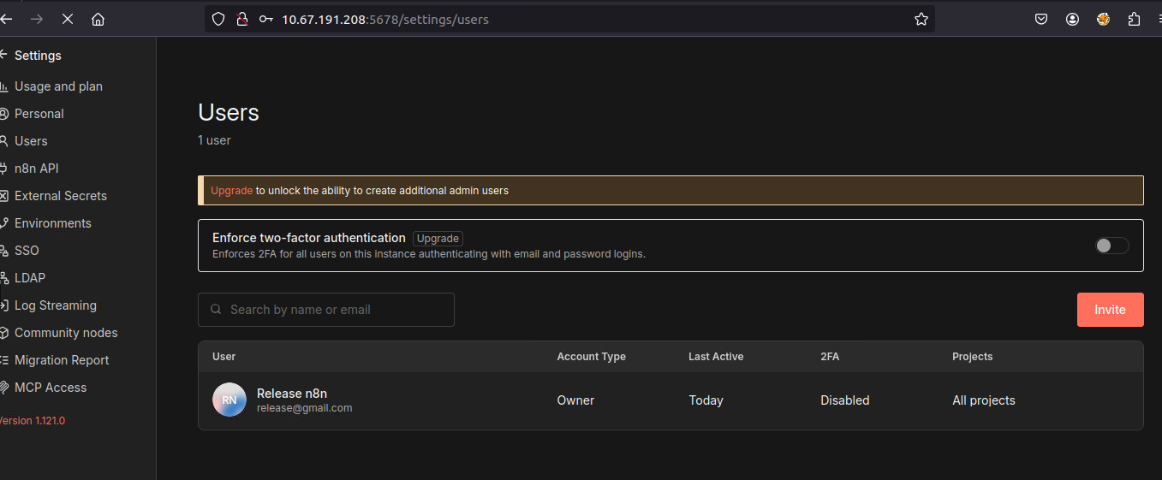Click the Search by name or email field

326,310
